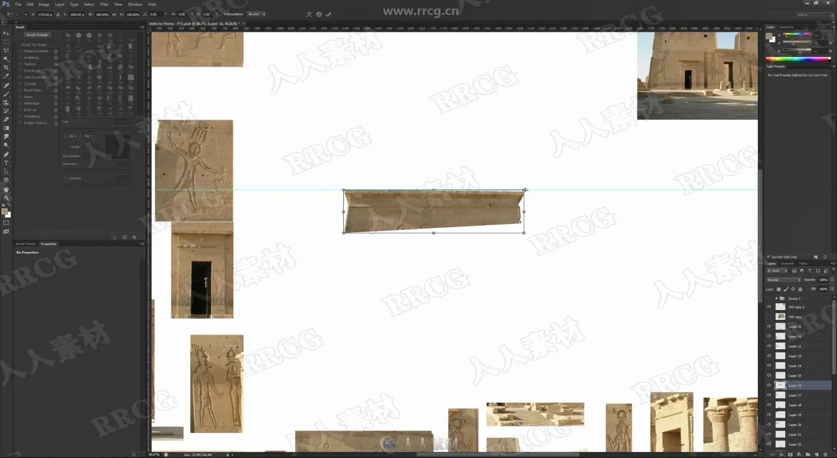Select the Hand tool
837x458 pixels.
click(x=6, y=190)
